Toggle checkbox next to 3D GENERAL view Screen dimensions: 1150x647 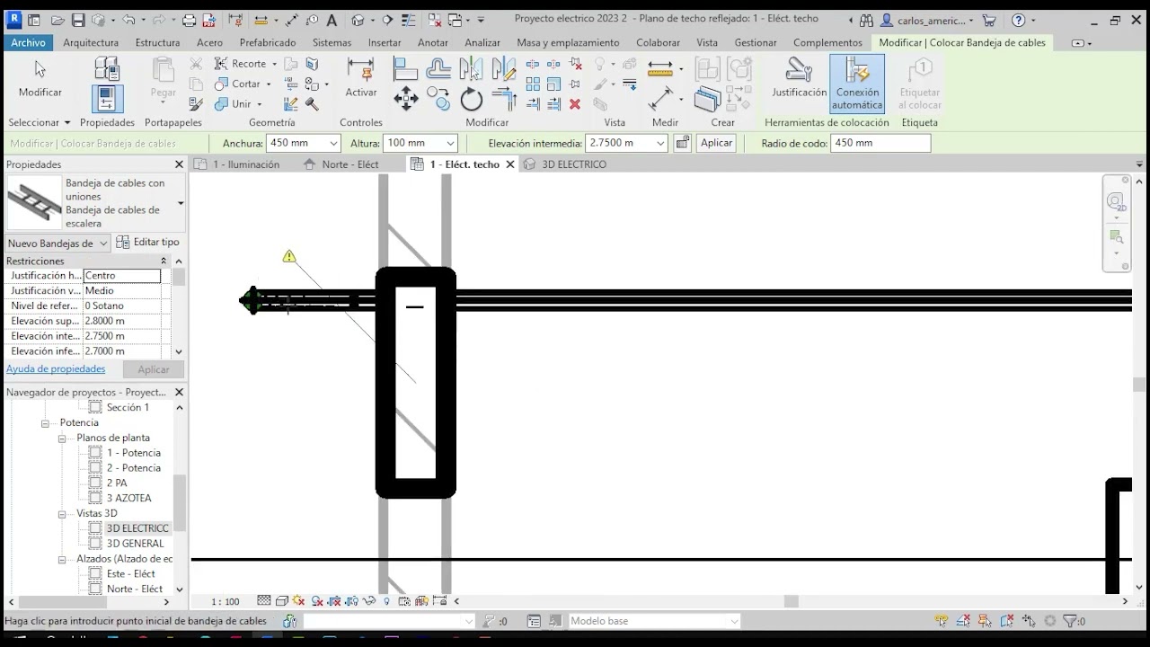95,544
